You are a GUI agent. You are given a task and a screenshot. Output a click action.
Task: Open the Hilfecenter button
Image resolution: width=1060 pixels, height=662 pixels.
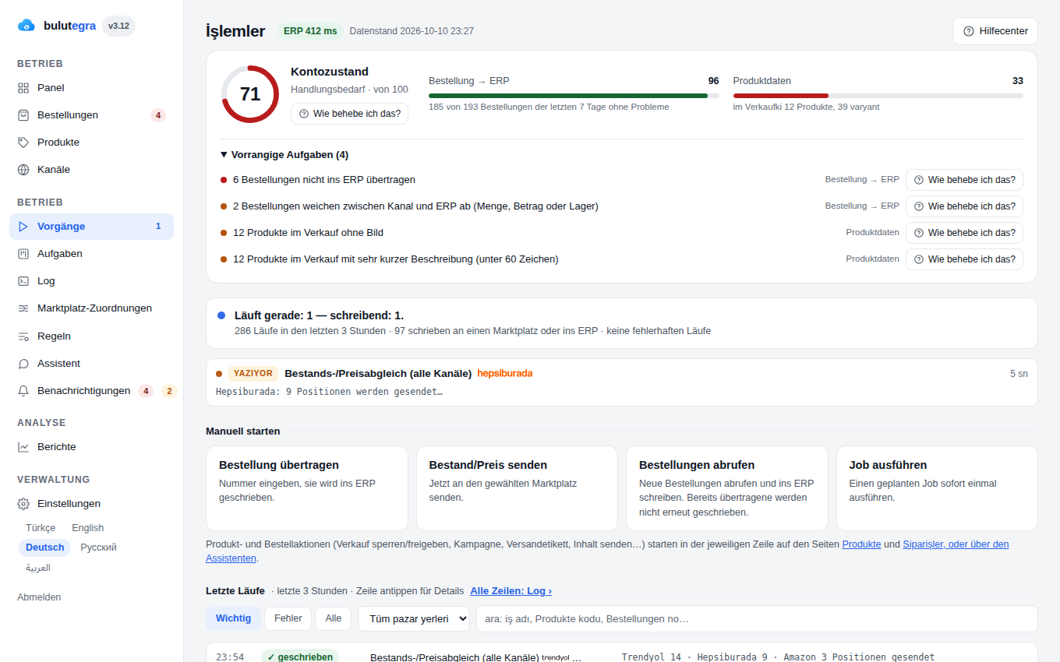(995, 31)
